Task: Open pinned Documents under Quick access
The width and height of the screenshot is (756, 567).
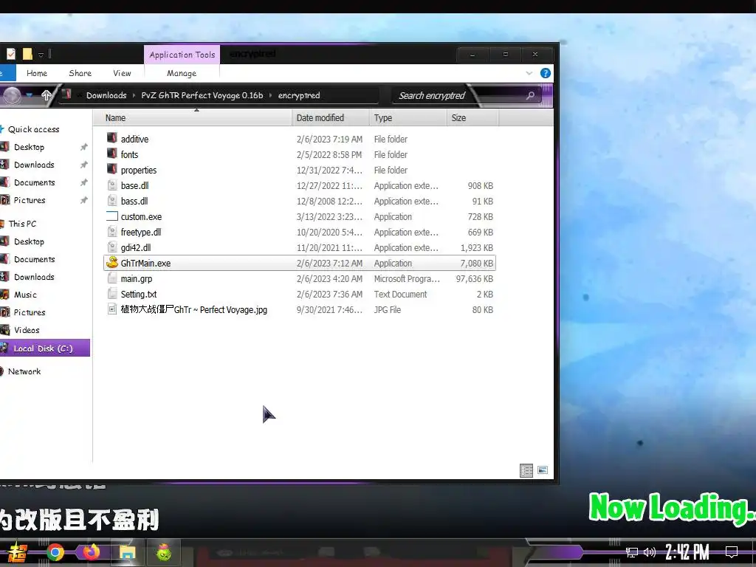Action: [x=34, y=183]
